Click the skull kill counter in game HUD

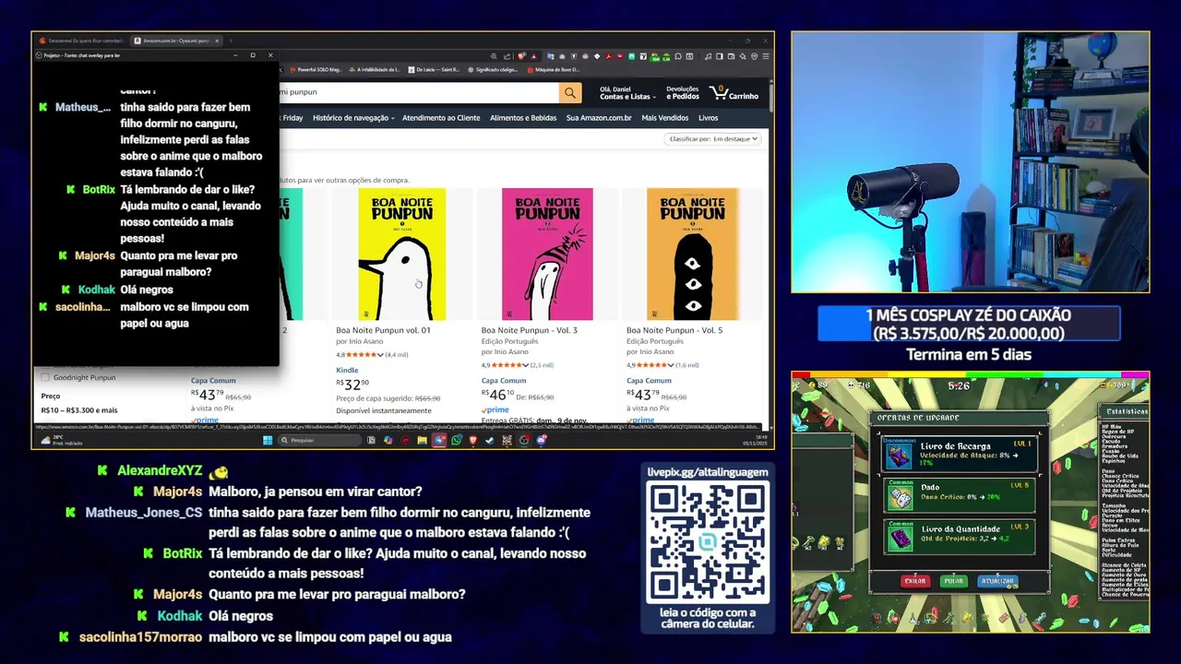click(859, 385)
